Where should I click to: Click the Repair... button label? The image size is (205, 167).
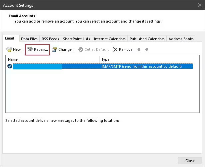[41, 49]
